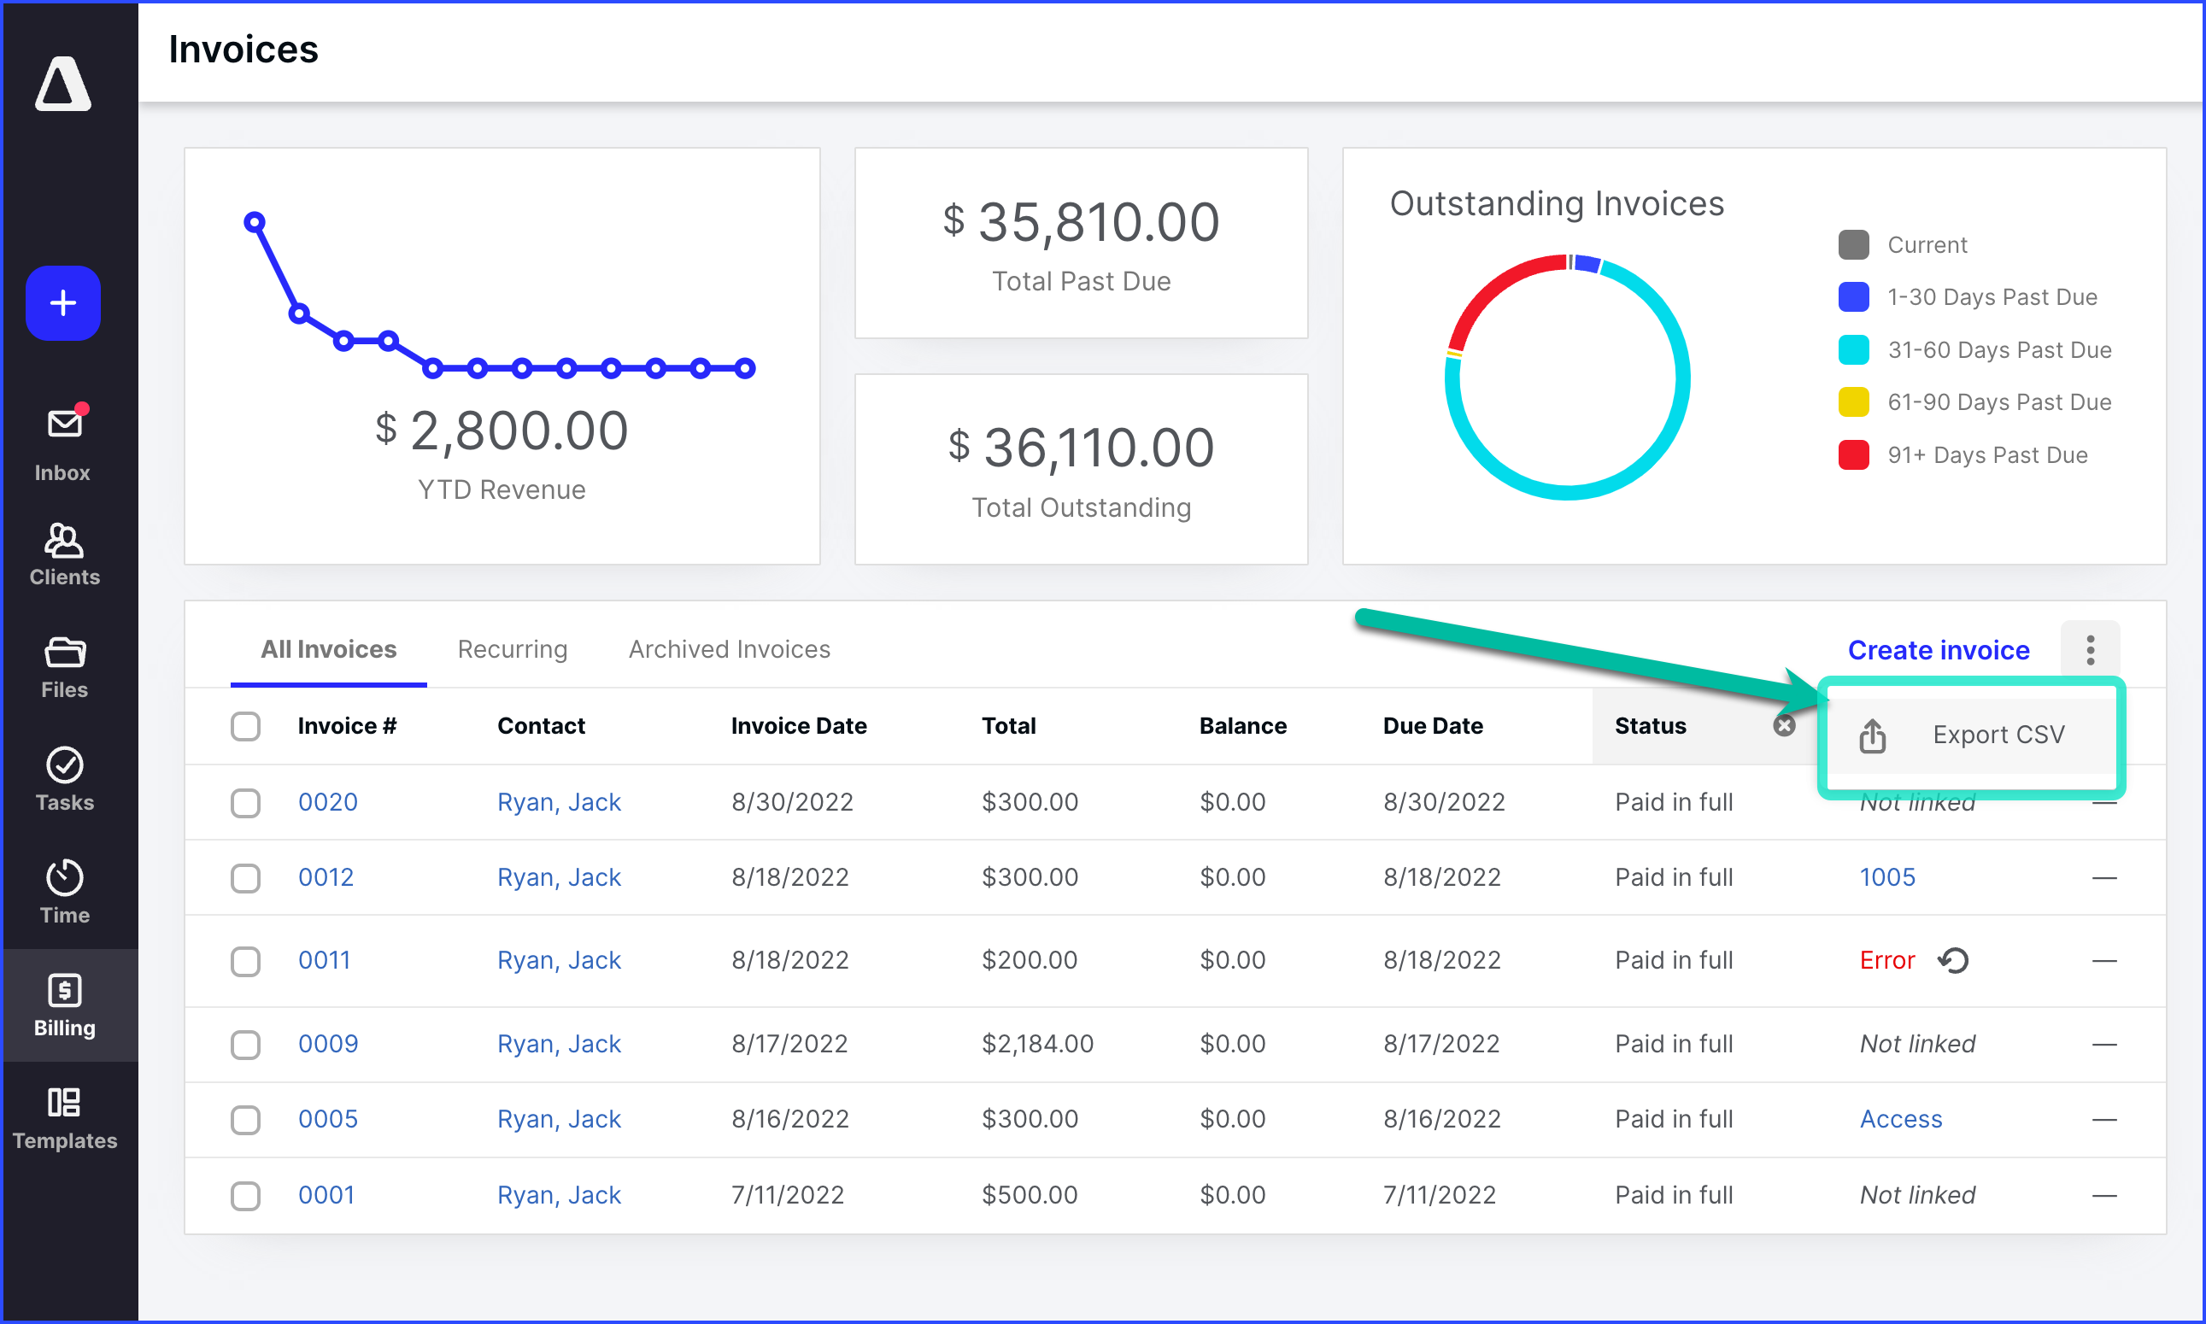Retry the Error status on invoice 0011
The width and height of the screenshot is (2206, 1324).
[x=1952, y=960]
